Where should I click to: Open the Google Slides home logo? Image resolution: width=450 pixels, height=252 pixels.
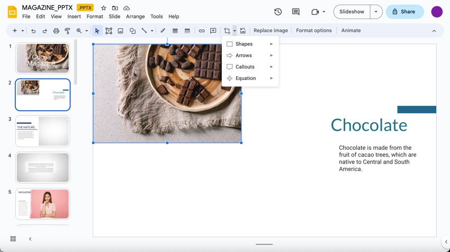pos(12,12)
